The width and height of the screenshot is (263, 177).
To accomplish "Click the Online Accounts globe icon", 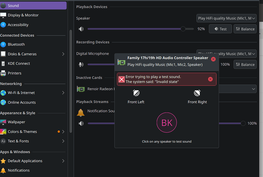I will (x=3, y=103).
